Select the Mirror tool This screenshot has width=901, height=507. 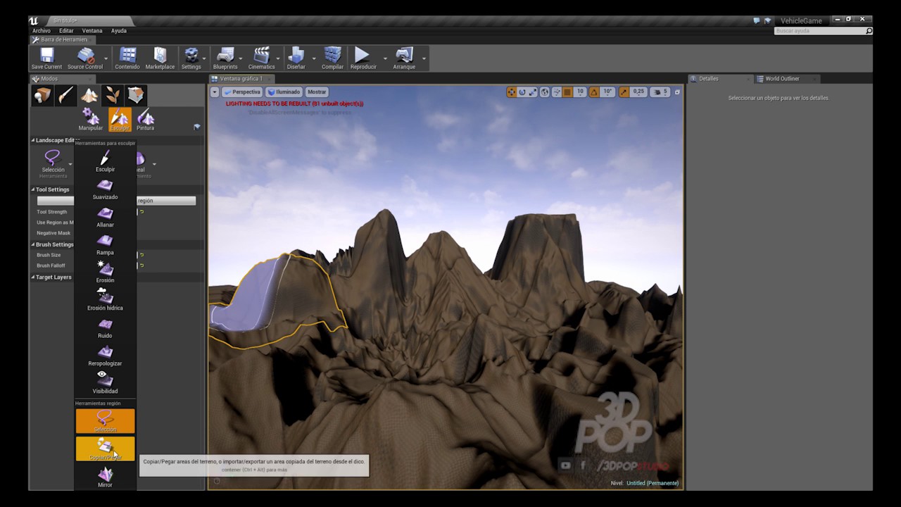tap(105, 477)
